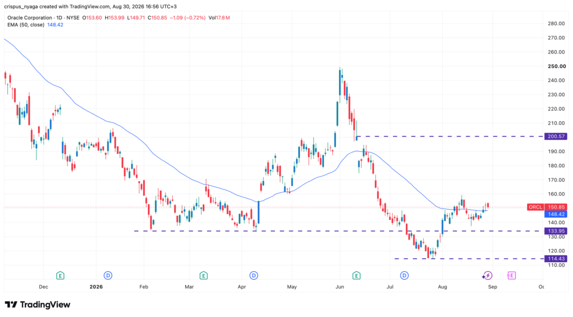Click the Sep label on time axis
The width and height of the screenshot is (573, 317).
(x=492, y=287)
